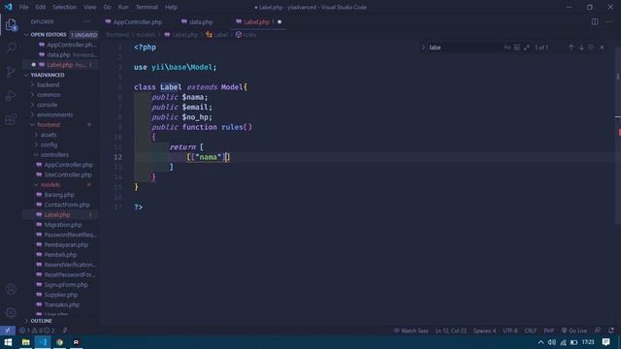Click the remote window indicator in status bar
Viewport: 621px width, 349px height.
8,331
